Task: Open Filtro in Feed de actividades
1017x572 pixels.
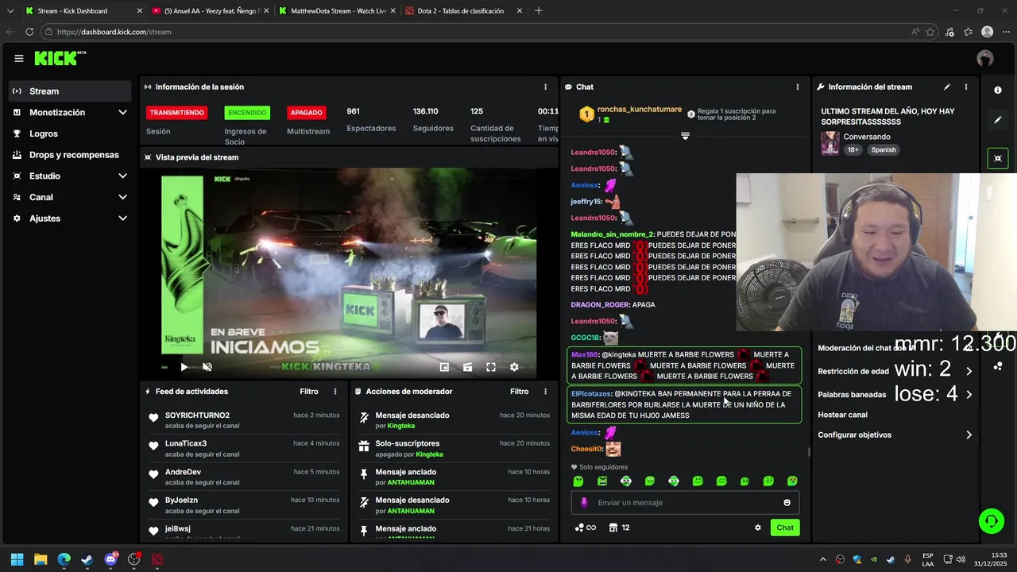Action: [309, 392]
